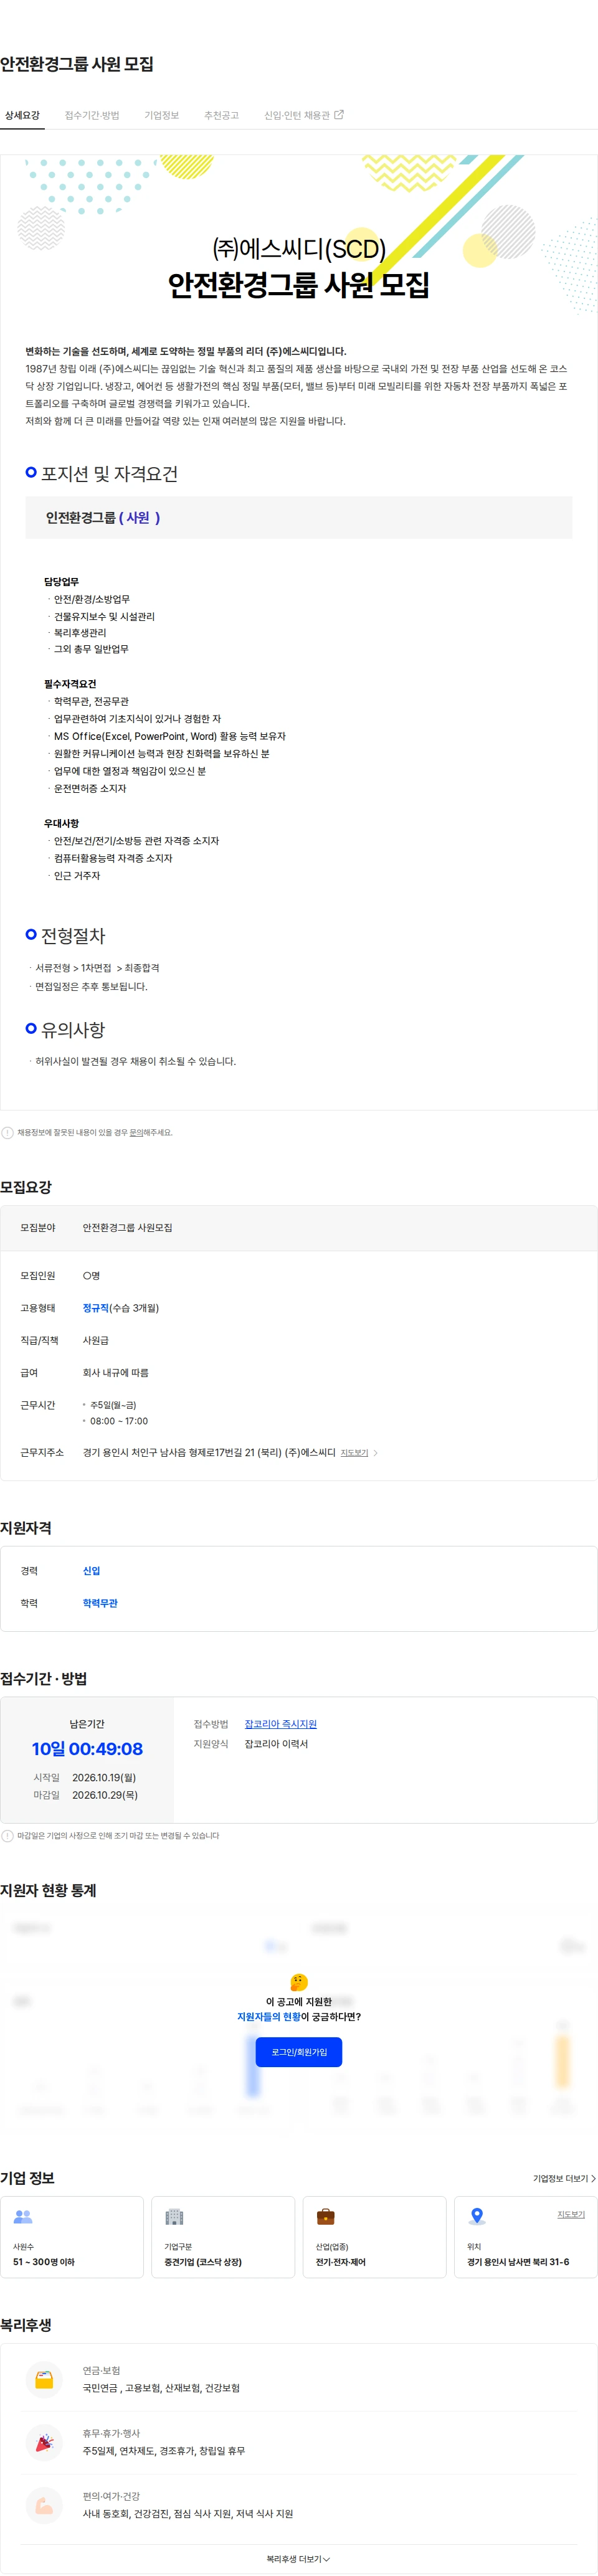Select the 상세요강 tab
Image resolution: width=598 pixels, height=2576 pixels.
(22, 115)
